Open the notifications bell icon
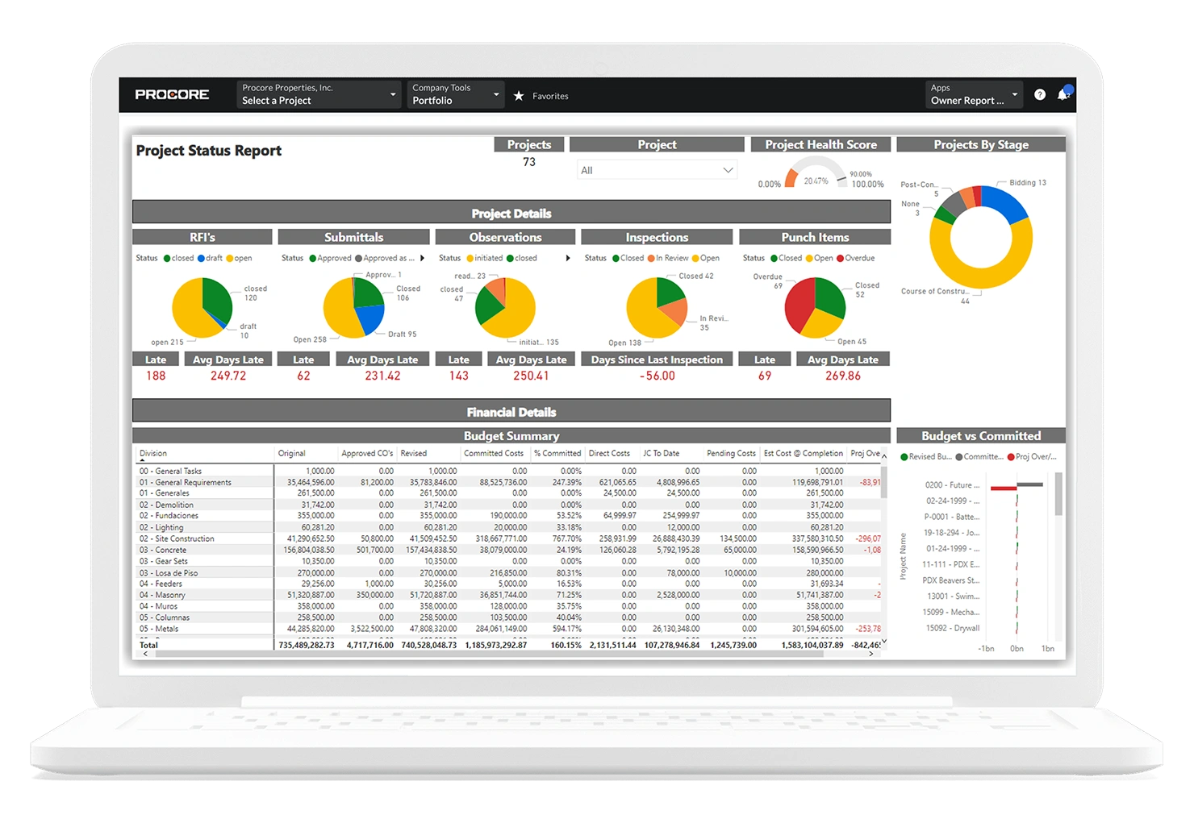Image resolution: width=1194 pixels, height=823 pixels. click(x=1063, y=95)
